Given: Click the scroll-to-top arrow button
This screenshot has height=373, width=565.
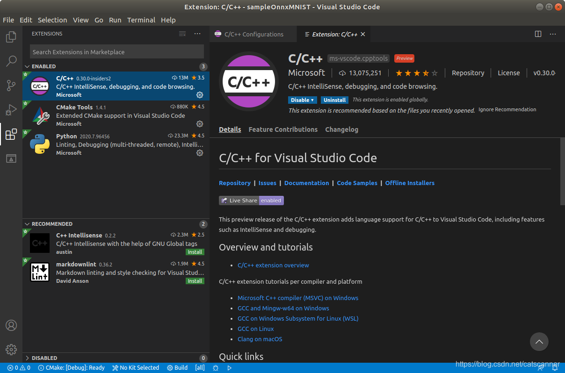Looking at the screenshot, I should (539, 342).
